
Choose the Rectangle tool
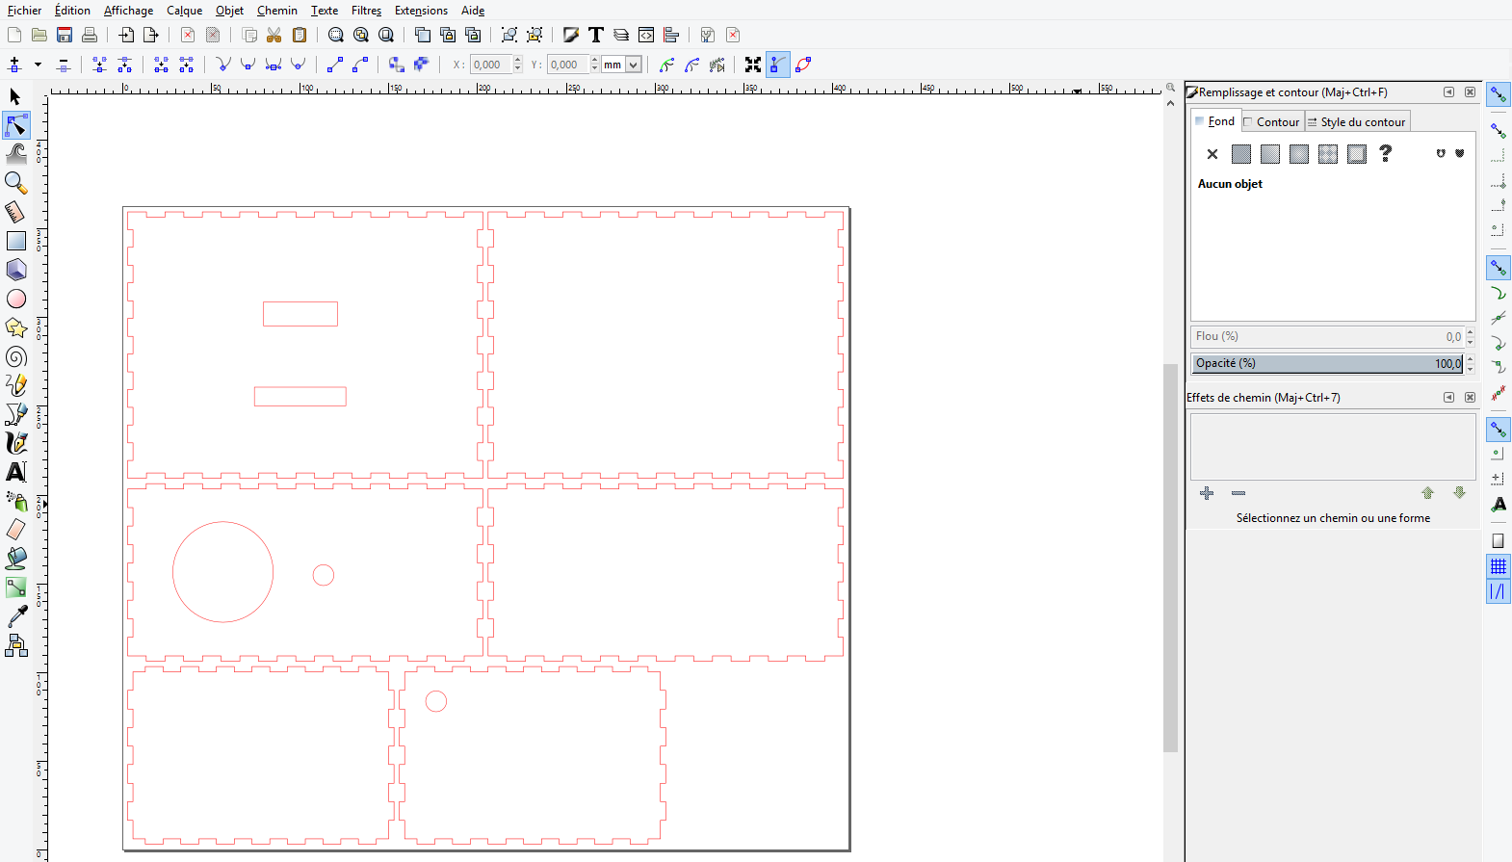(x=16, y=241)
